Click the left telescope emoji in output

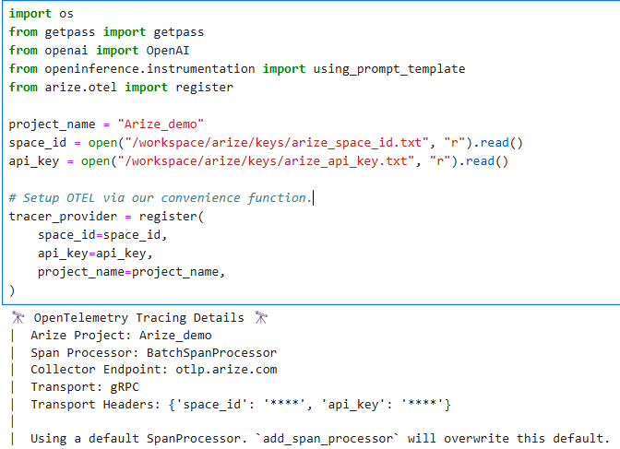coord(18,317)
